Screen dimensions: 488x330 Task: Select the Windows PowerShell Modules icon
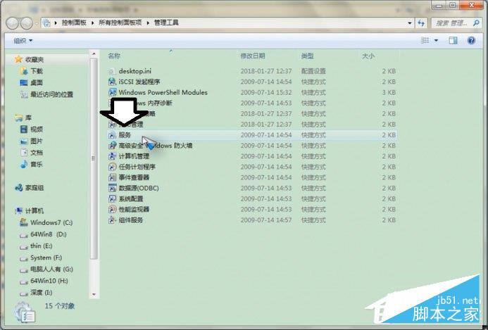point(112,92)
